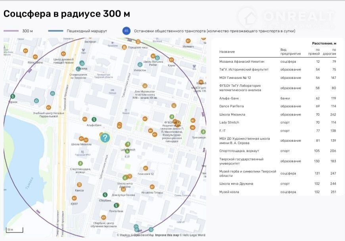
Task: Click the Сбербанк green bank marker
Action: (x=105, y=194)
